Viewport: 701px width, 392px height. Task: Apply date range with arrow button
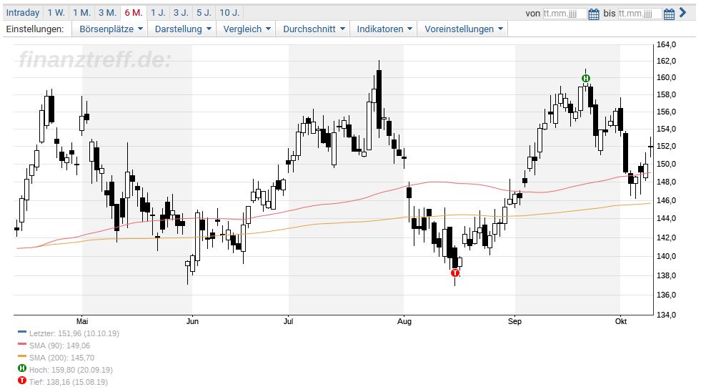[682, 13]
